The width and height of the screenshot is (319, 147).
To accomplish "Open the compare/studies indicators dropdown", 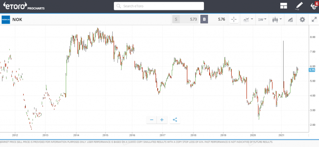I will click(248, 20).
